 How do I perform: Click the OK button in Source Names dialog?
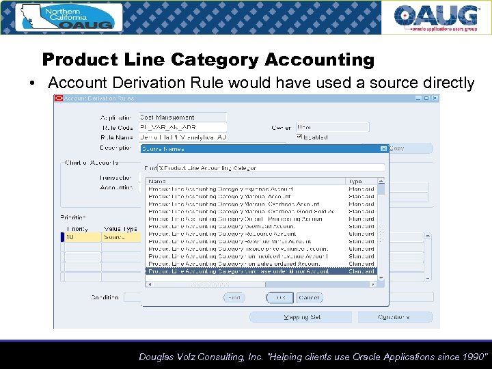[x=279, y=297]
